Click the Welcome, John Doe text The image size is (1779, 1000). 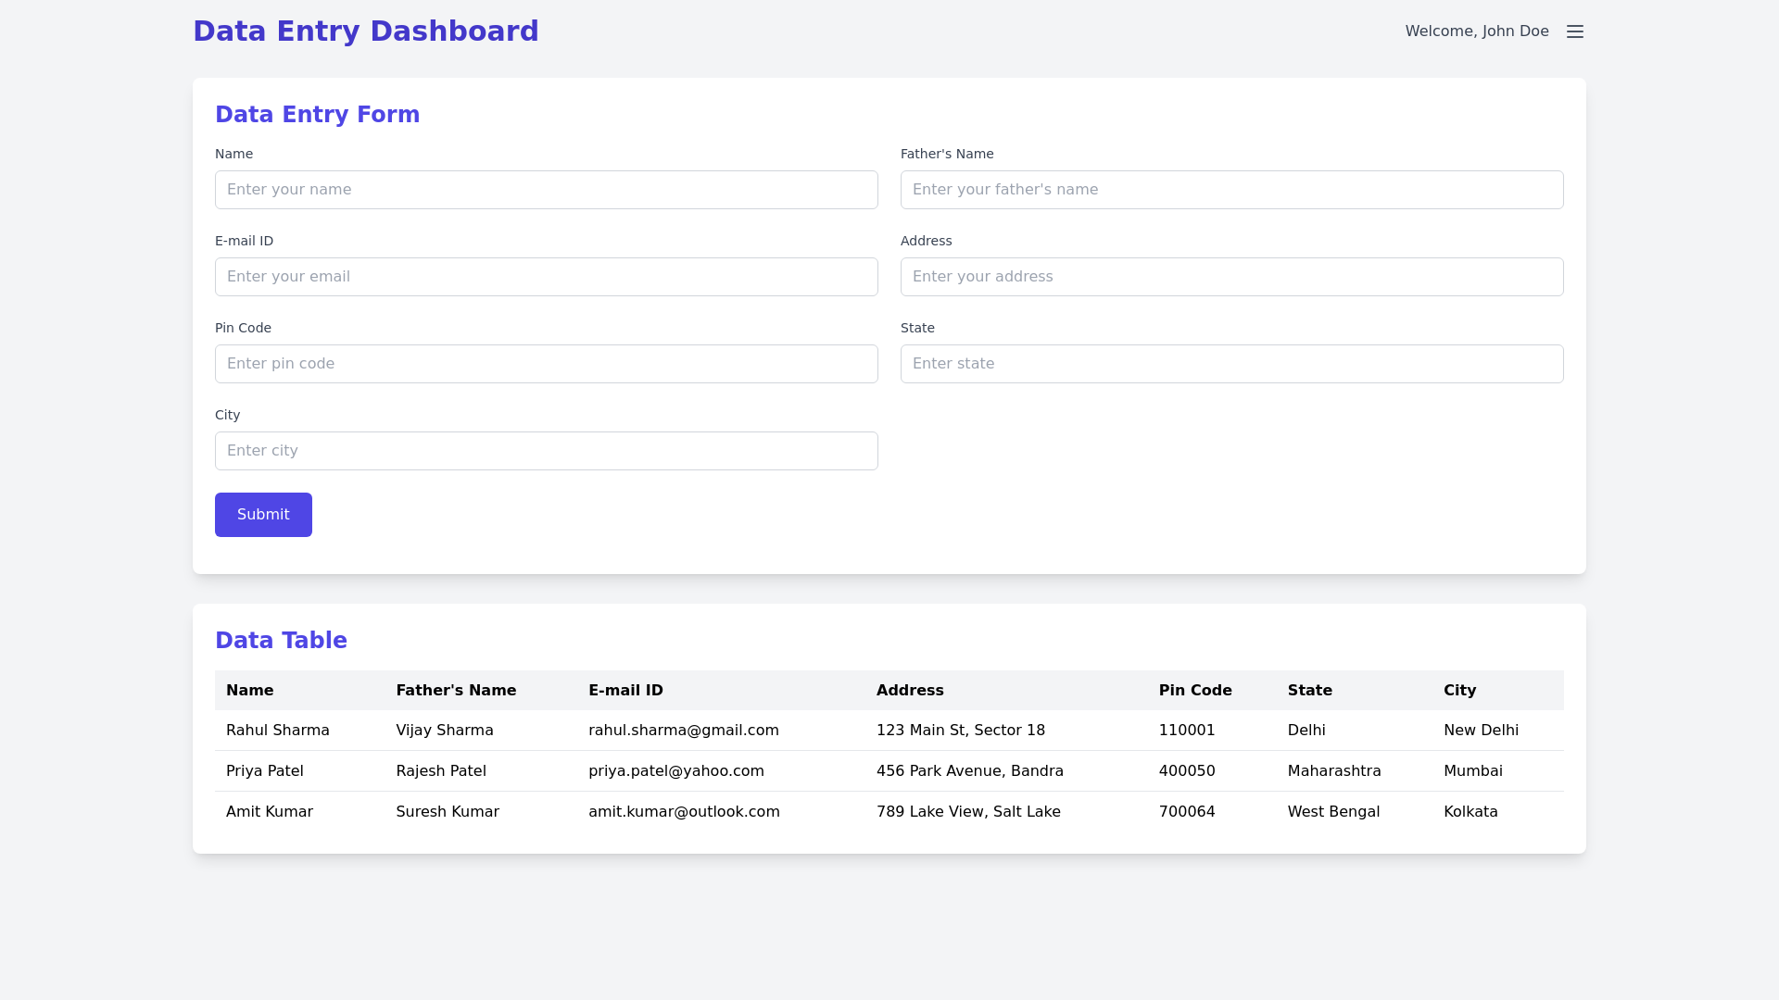point(1476,31)
